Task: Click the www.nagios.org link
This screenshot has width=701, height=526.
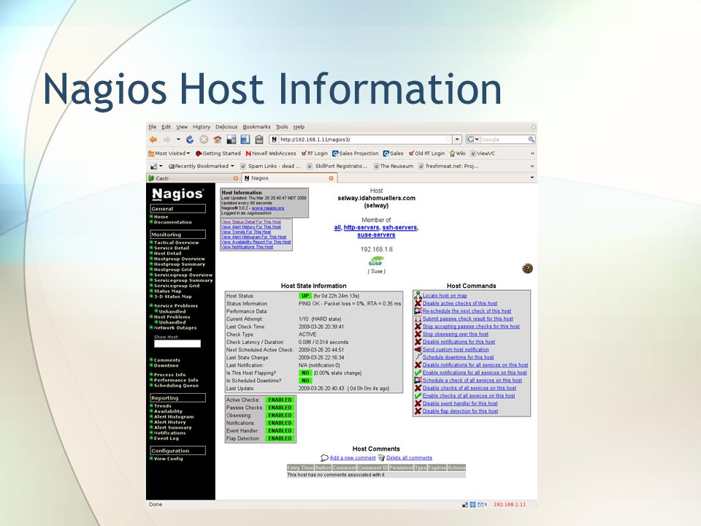Action: tap(268, 208)
